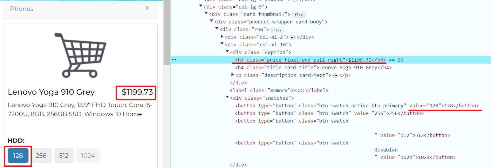Click the Lenovo Yoga 910 Grey title

(x=51, y=92)
